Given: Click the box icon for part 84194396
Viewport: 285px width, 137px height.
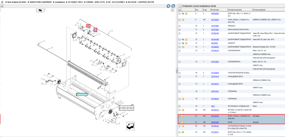Looking at the screenshot, I should pos(186,39).
